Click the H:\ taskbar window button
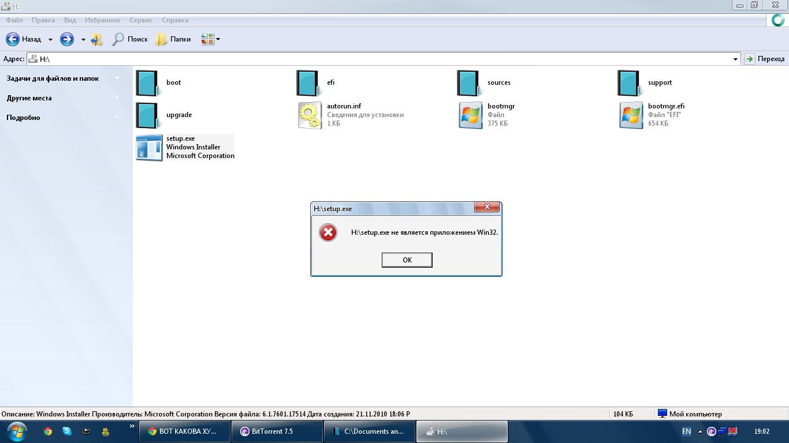 [x=462, y=431]
